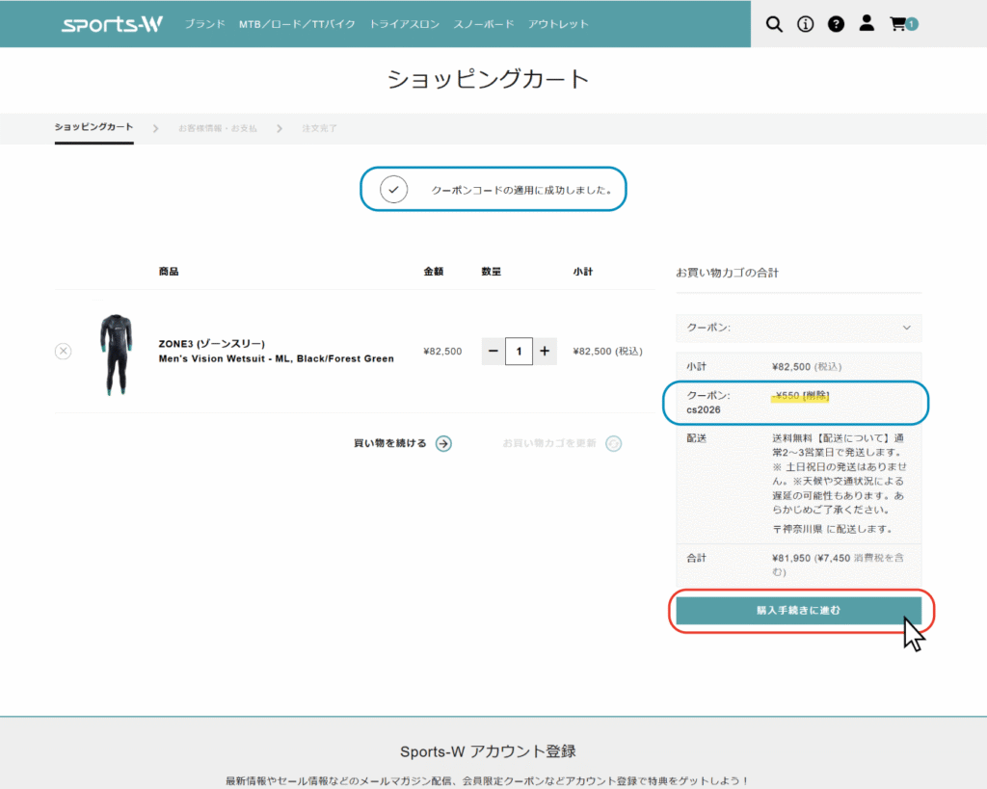
Task: Click the arrow icon beside 買い物を続ける
Action: [x=443, y=443]
